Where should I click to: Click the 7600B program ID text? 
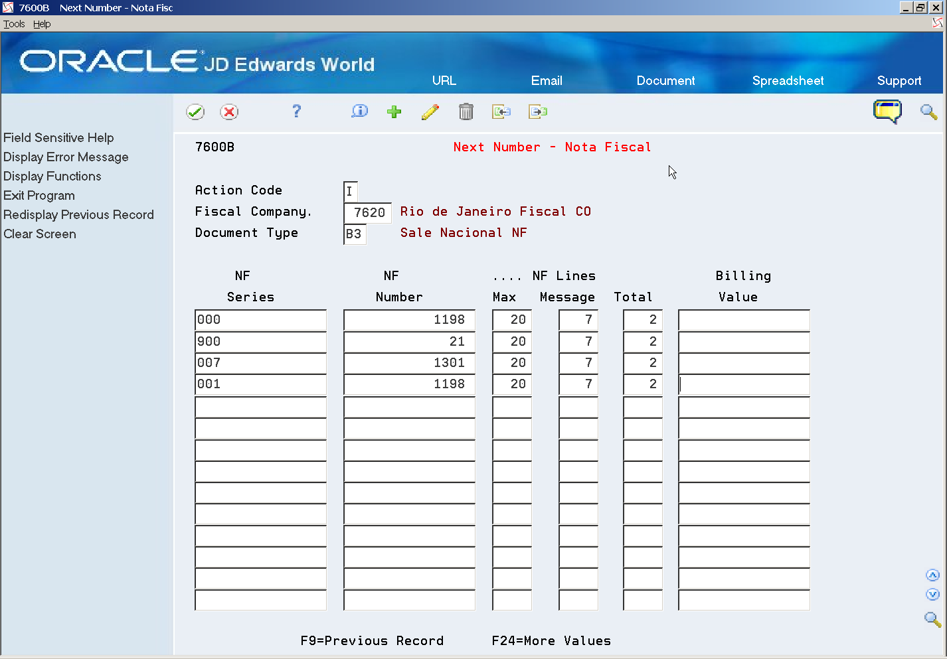[215, 147]
